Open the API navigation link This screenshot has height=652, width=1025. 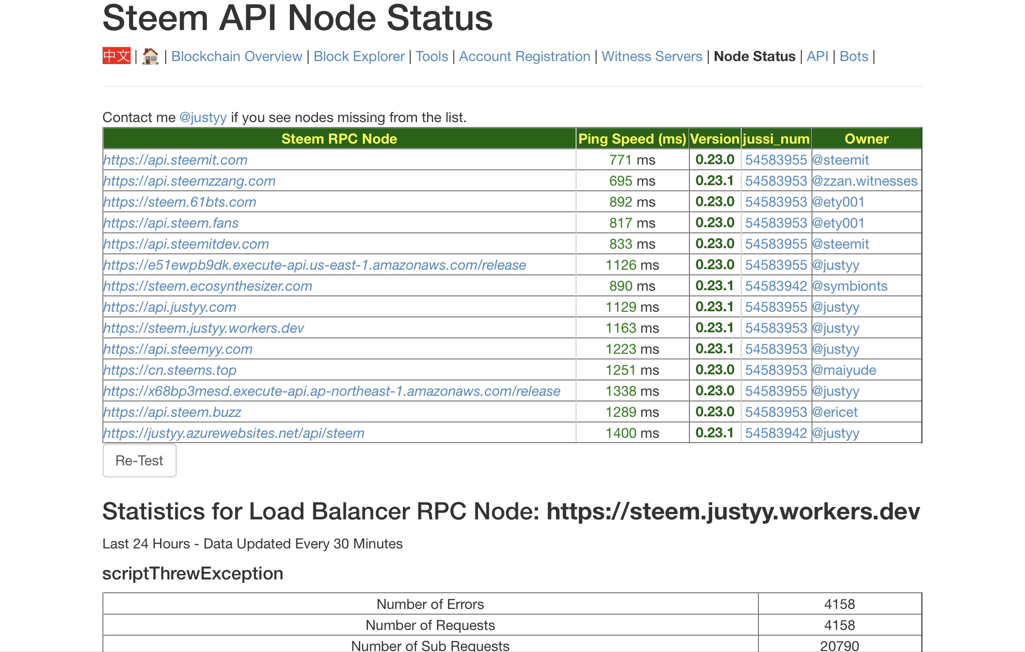[817, 57]
